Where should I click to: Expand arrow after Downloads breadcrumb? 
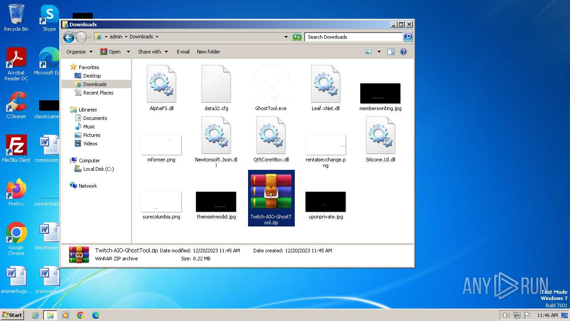[157, 37]
